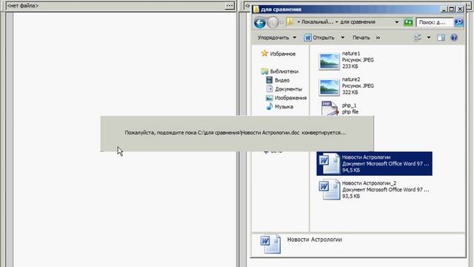
Task: Click nature1 file name text
Action: pos(351,53)
